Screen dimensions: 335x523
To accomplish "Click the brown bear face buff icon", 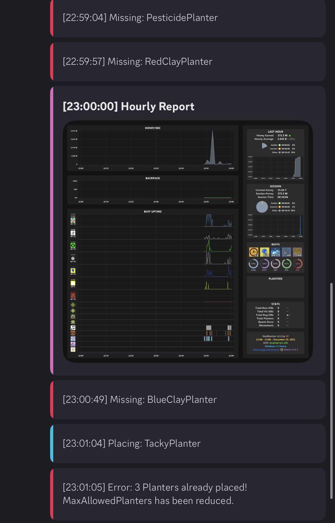I will pyautogui.click(x=73, y=333).
